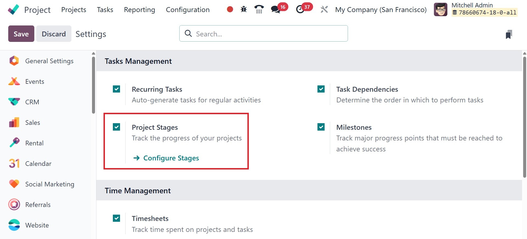The height and width of the screenshot is (239, 527).
Task: Open the debug bug icon menu
Action: click(x=244, y=10)
